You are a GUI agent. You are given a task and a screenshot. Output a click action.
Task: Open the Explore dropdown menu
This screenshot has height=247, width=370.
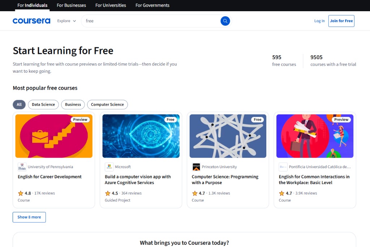pos(66,21)
